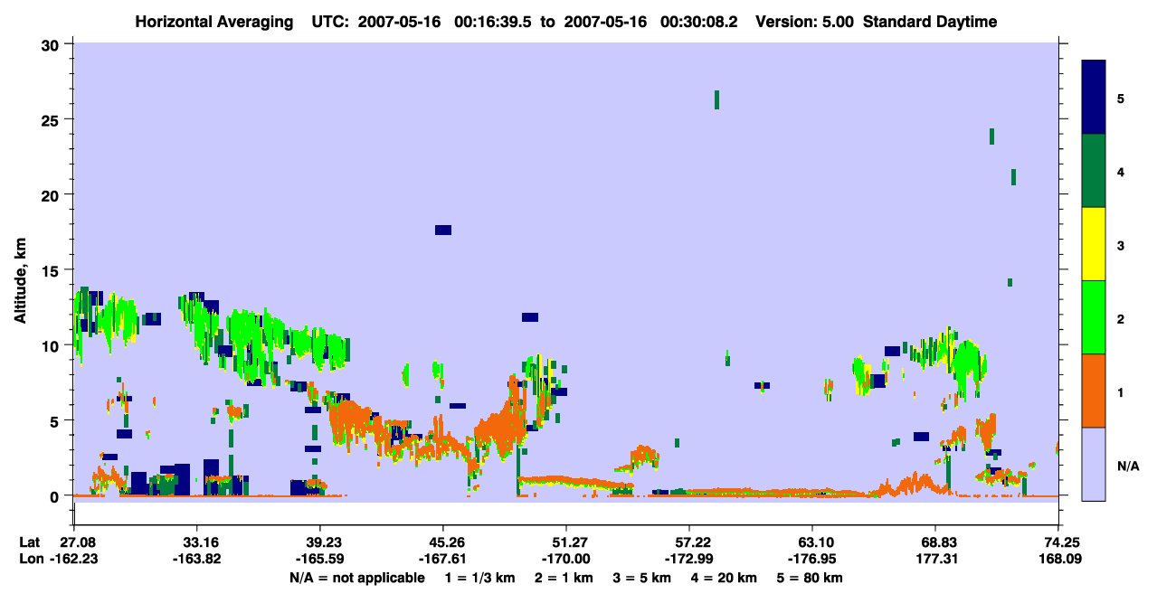The height and width of the screenshot is (603, 1176).
Task: Click latitude value 57.22
Action: pos(689,542)
